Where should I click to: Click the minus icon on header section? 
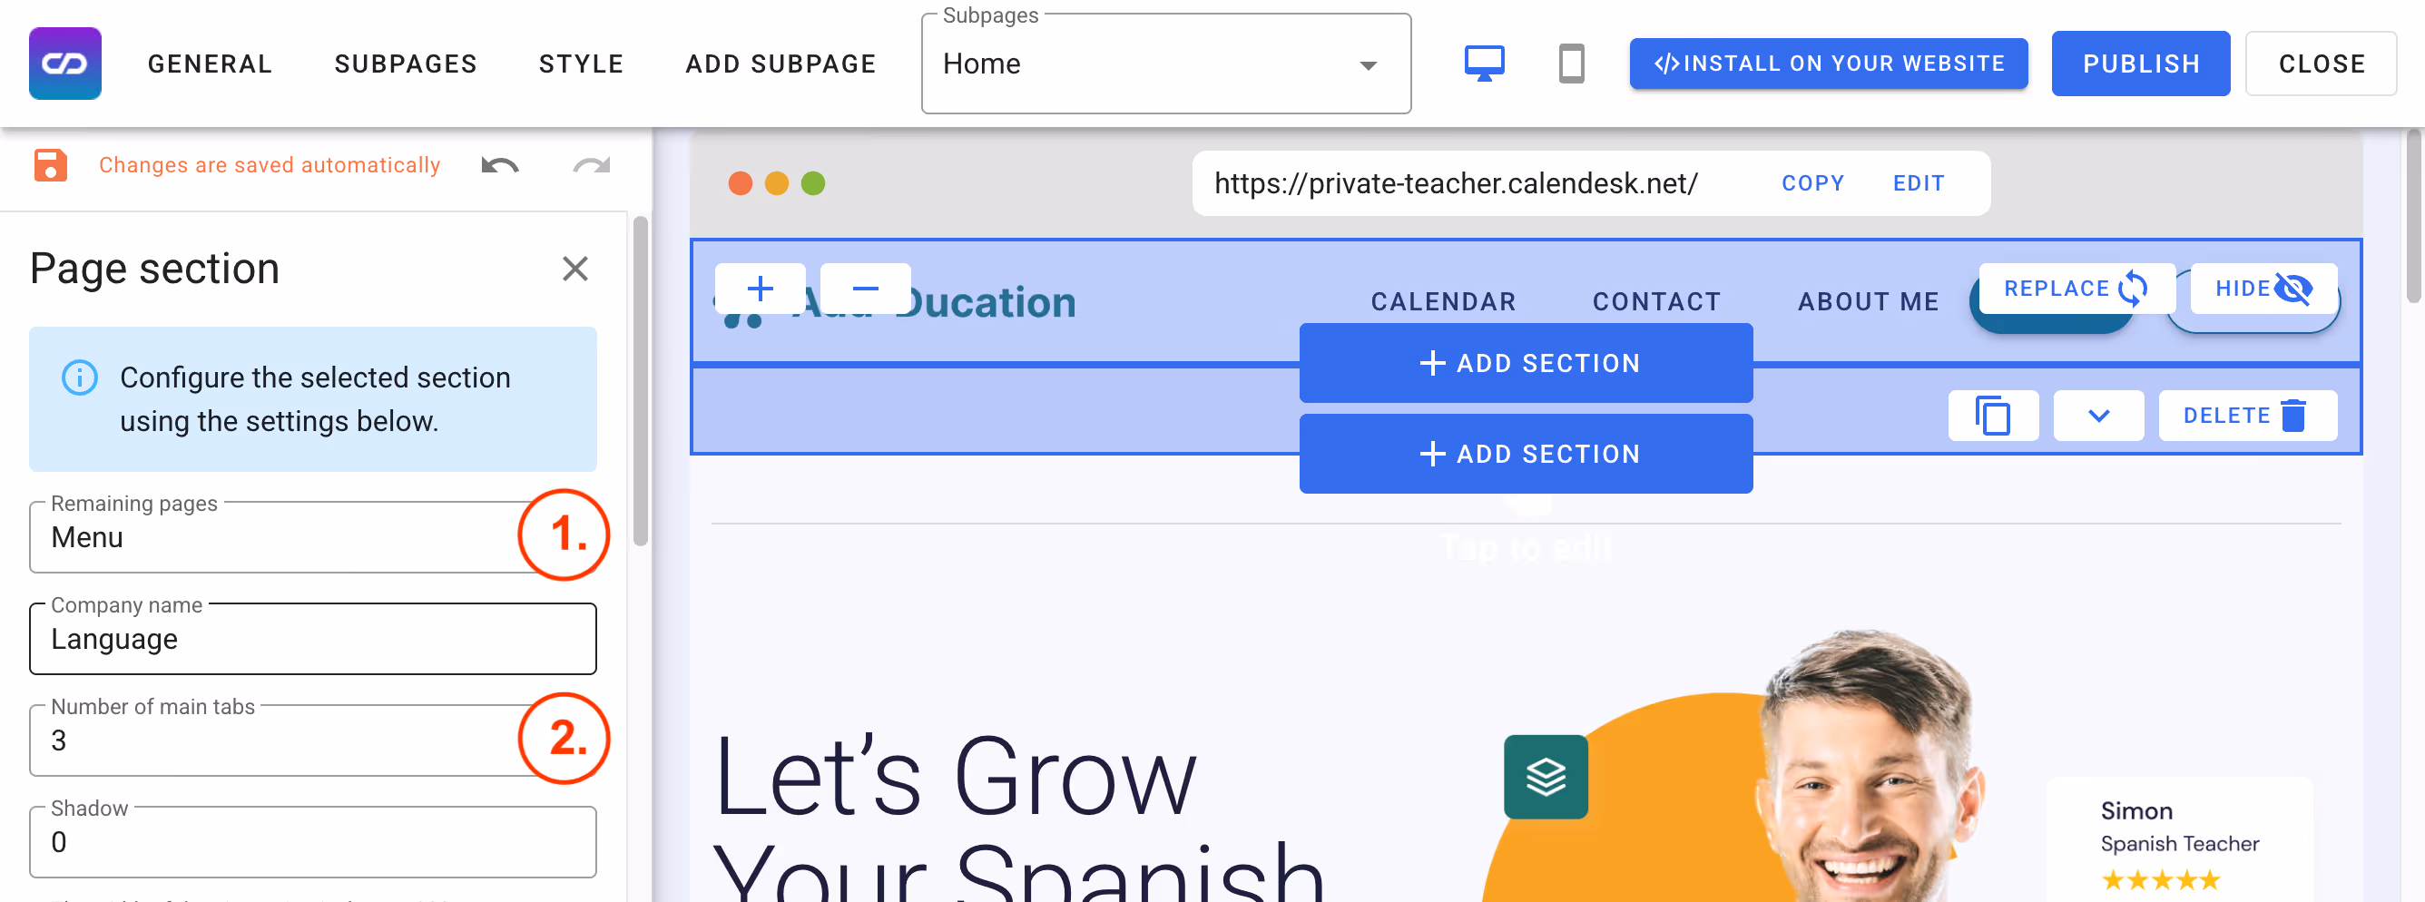coord(865,288)
